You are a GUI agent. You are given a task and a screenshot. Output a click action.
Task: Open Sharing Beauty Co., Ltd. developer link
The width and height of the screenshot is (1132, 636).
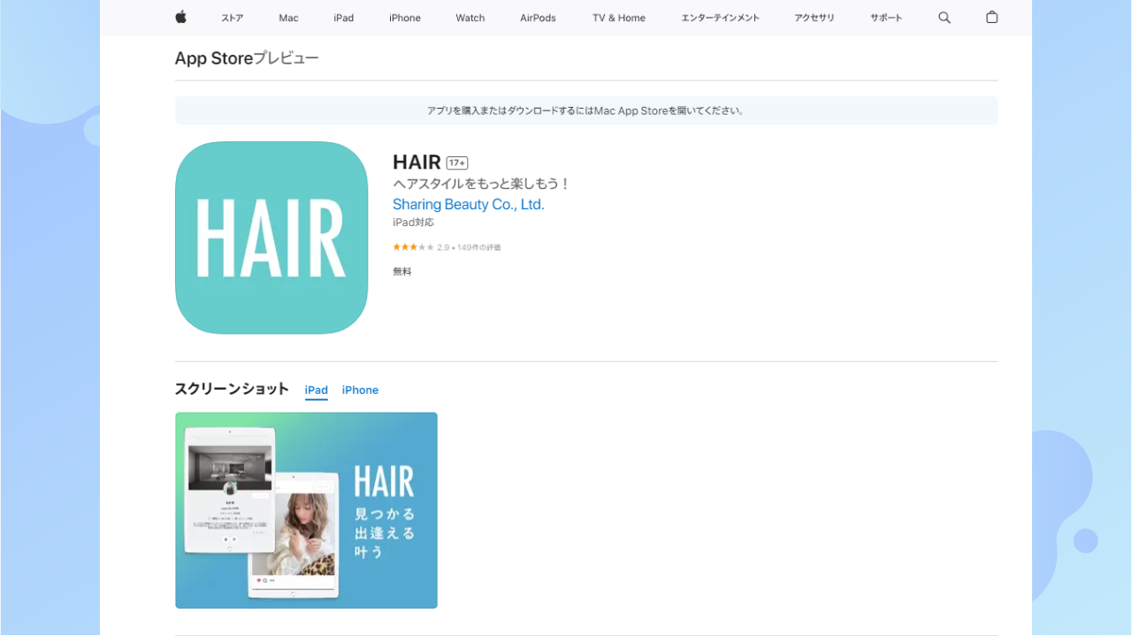(x=469, y=204)
